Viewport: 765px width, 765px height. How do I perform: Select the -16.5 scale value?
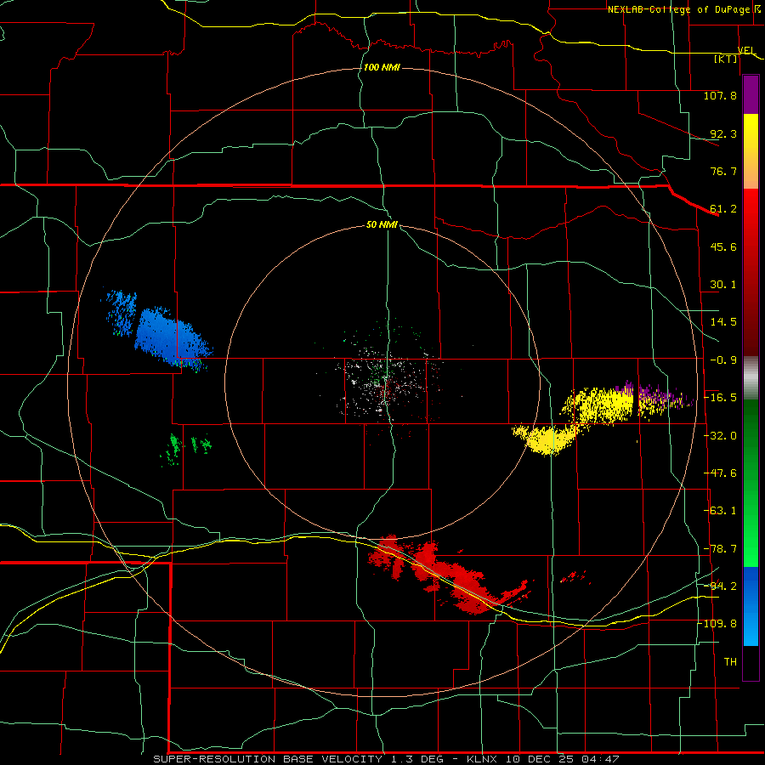click(720, 398)
